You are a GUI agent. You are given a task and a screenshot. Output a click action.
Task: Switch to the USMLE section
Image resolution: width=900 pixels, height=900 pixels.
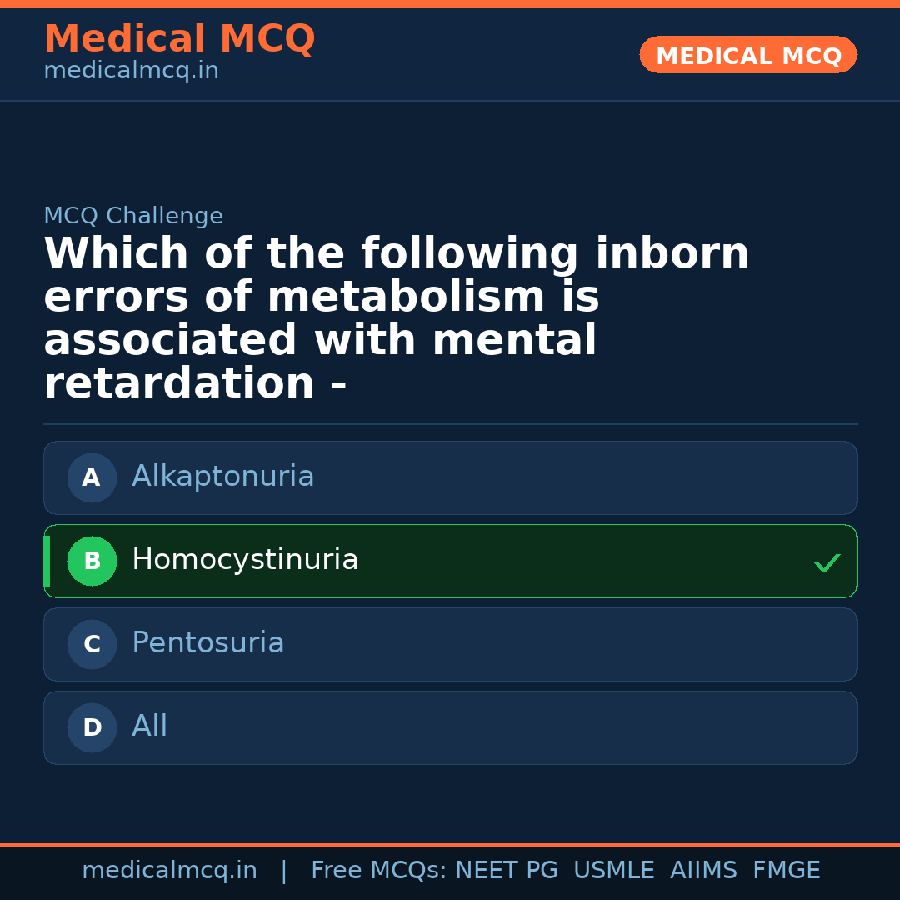614,869
